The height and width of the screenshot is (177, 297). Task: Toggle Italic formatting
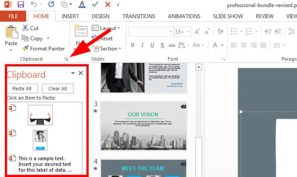[142, 45]
